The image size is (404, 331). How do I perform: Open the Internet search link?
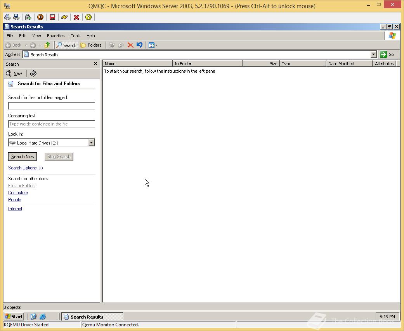[15, 209]
